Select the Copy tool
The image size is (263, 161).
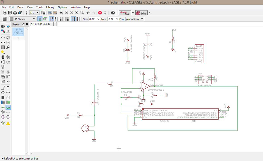(x=8, y=37)
